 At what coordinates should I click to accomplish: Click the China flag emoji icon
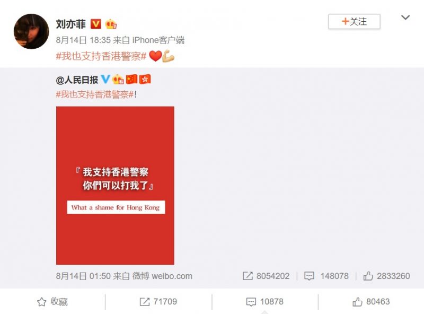click(131, 80)
